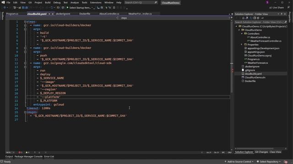Open Solution Explorer window options dropdown arrow

point(278,14)
